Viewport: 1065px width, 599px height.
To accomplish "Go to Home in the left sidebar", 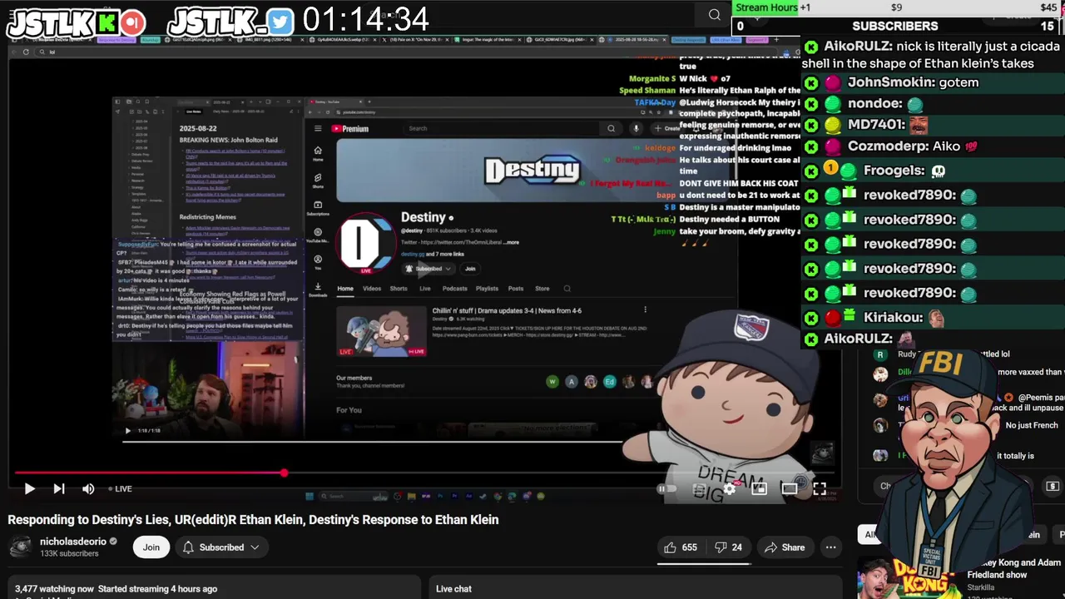I will pos(318,154).
